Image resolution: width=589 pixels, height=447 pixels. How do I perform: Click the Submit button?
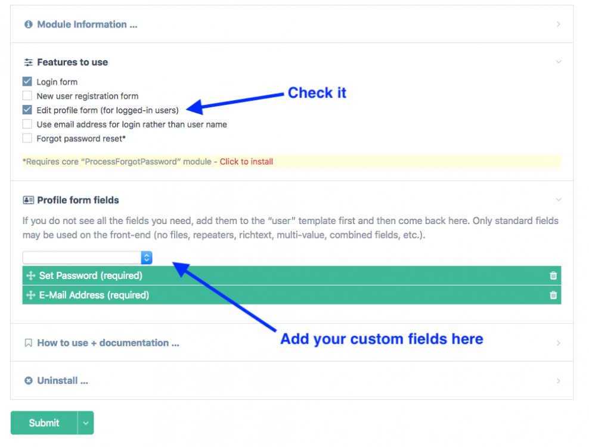tap(44, 423)
